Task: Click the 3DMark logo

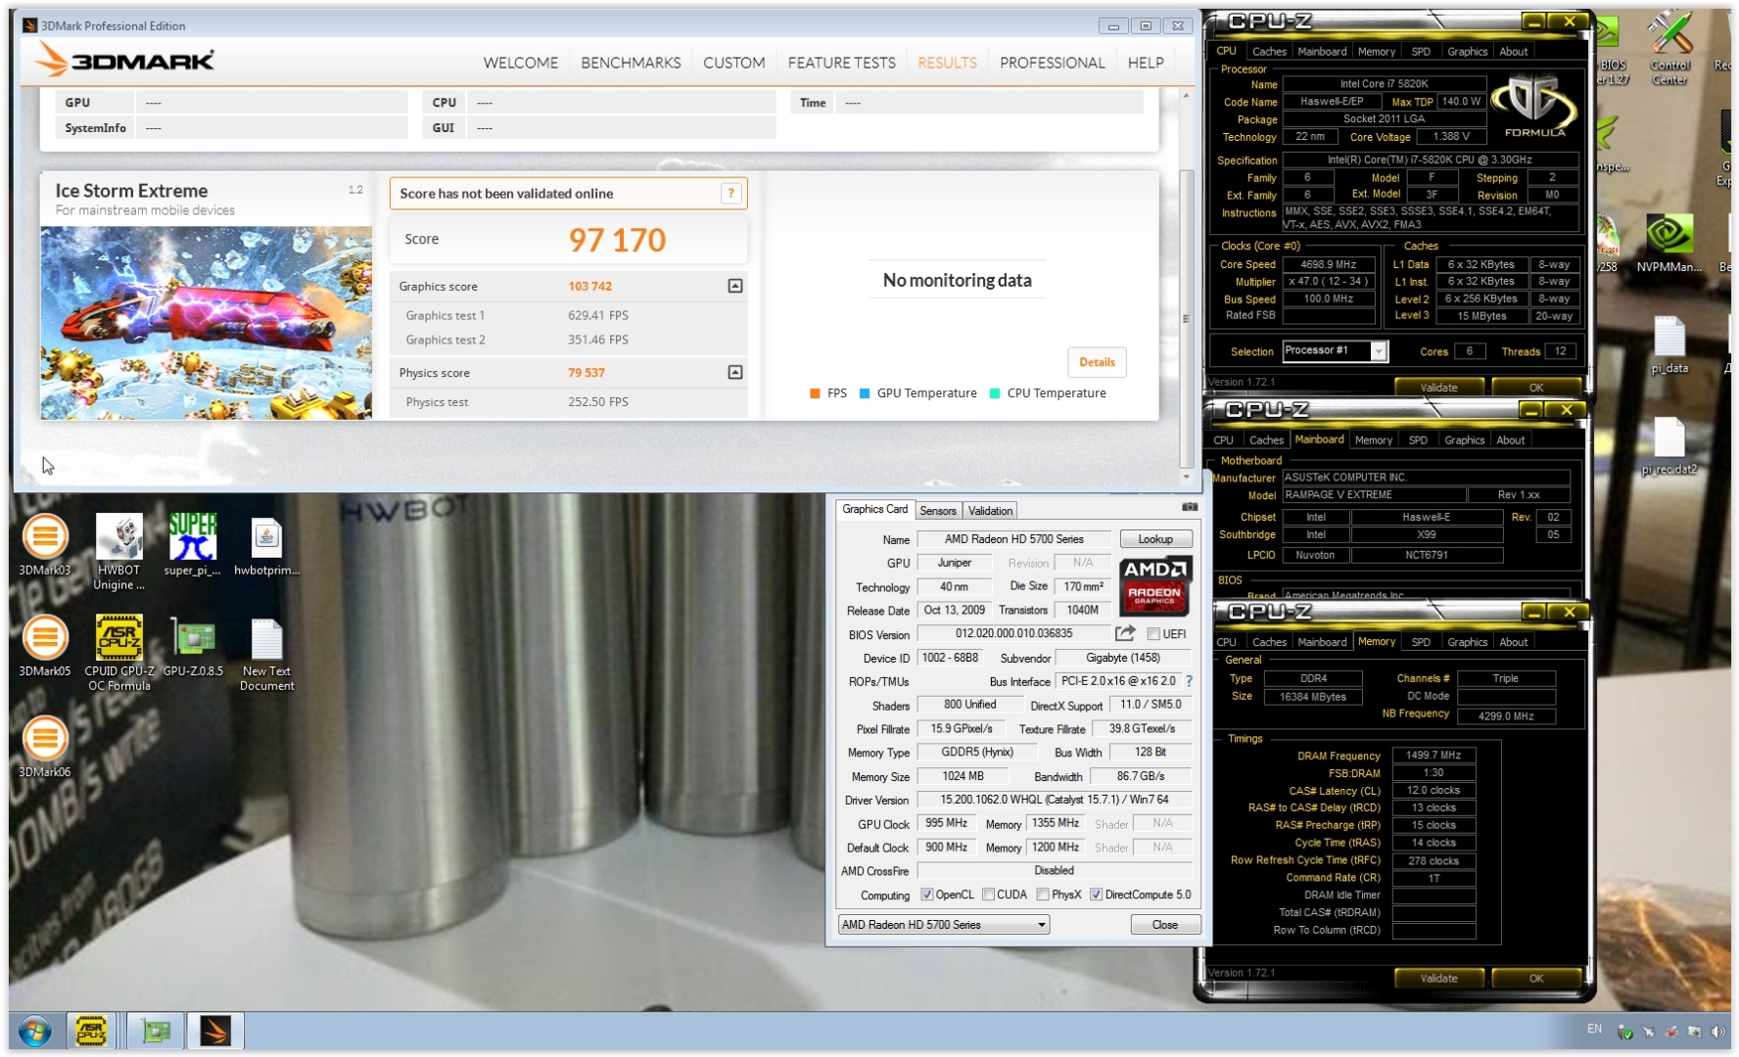Action: coord(124,61)
